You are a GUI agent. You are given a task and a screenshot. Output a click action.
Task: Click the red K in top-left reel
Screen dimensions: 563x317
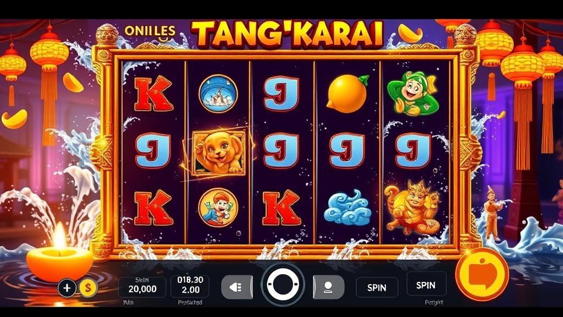tap(154, 94)
